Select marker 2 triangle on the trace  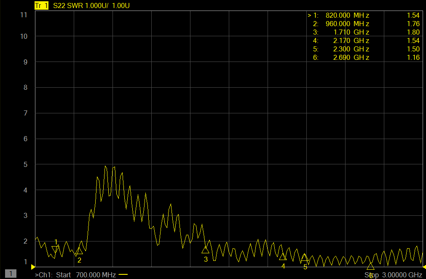point(79,251)
